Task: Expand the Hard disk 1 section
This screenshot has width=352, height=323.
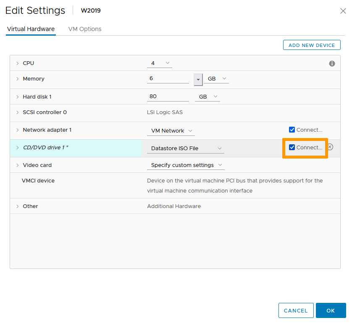Action: (18, 97)
